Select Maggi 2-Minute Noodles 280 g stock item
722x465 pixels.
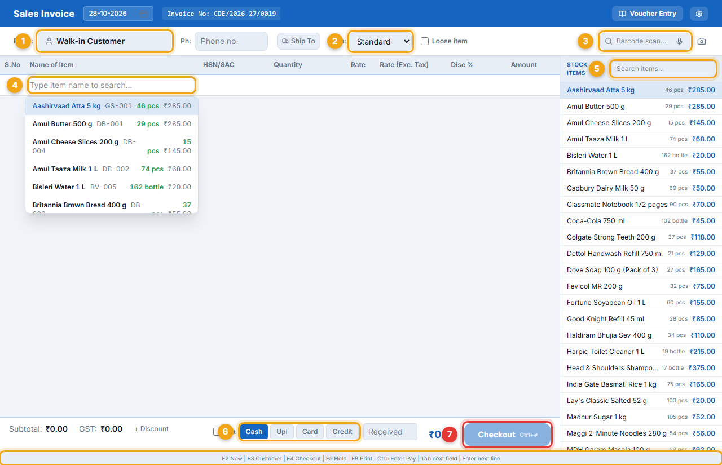[x=641, y=433]
